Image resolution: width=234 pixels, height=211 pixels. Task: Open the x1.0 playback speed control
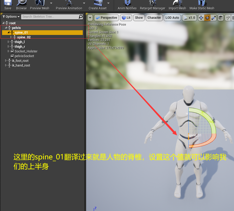[189, 18]
